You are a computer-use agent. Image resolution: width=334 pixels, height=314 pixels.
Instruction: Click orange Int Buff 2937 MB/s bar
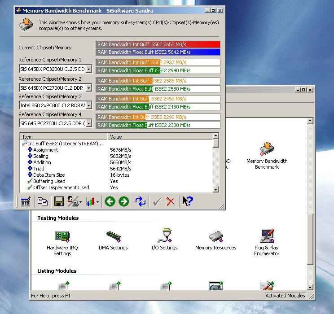158,62
